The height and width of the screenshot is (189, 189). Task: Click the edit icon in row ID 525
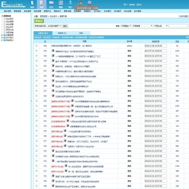tap(72, 101)
